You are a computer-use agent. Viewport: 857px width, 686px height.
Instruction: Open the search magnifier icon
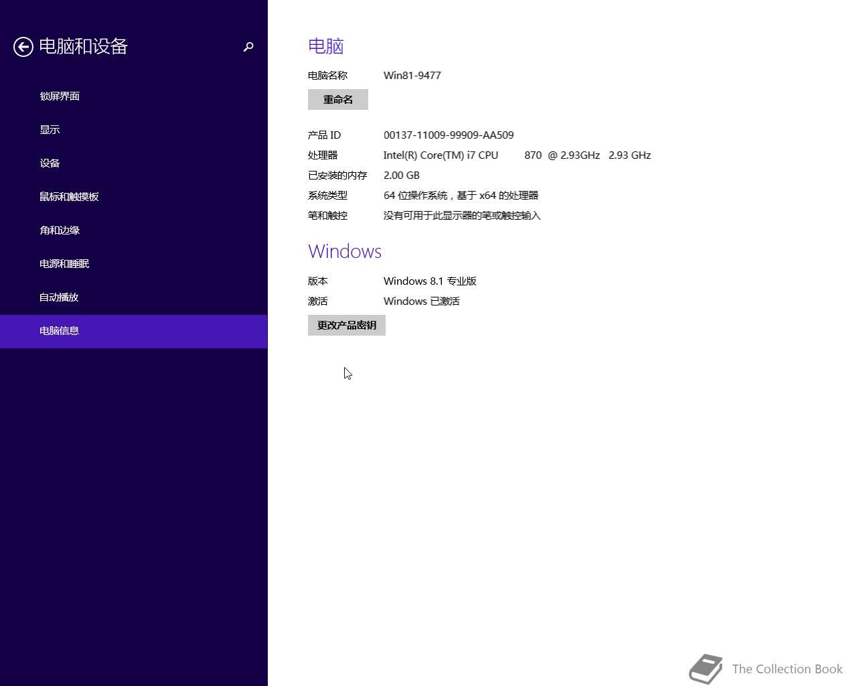[248, 47]
